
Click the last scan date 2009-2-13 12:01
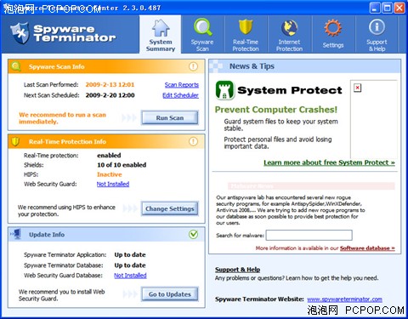point(110,84)
